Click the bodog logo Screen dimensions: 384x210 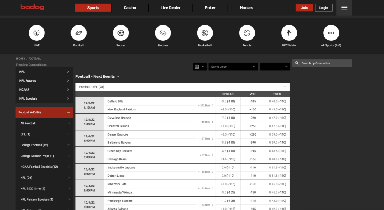pyautogui.click(x=32, y=7)
